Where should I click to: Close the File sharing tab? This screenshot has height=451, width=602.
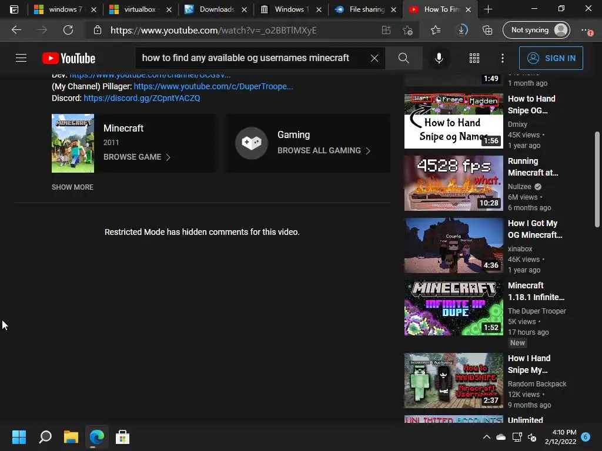393,9
